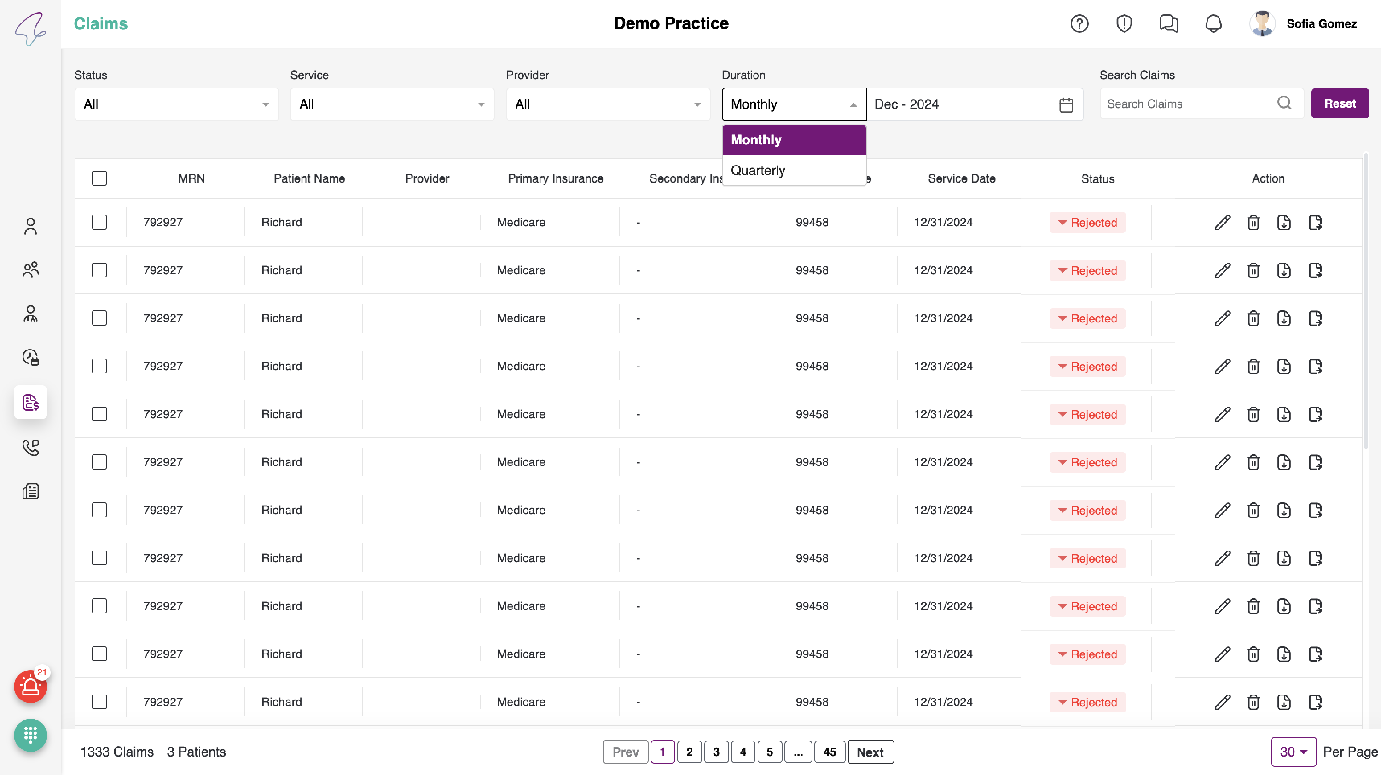This screenshot has height=775, width=1381.
Task: Expand the Status filter dropdown
Action: [176, 104]
